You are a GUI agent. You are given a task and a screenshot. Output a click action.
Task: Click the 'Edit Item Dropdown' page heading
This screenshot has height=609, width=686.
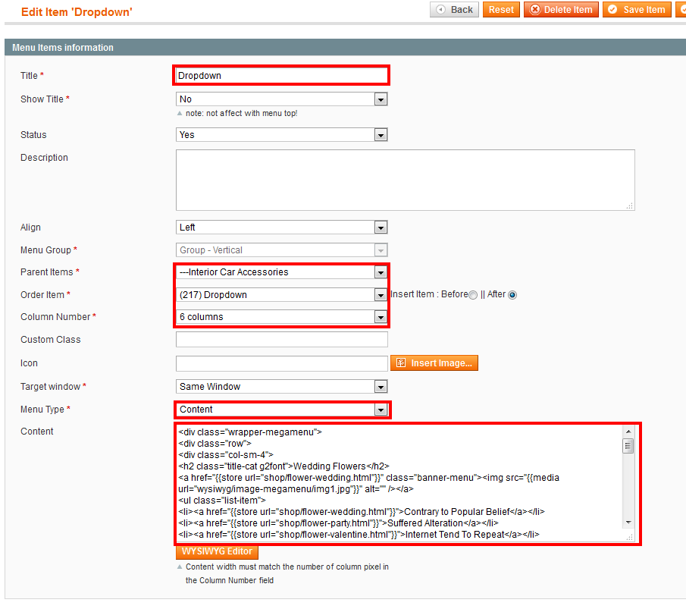point(77,12)
